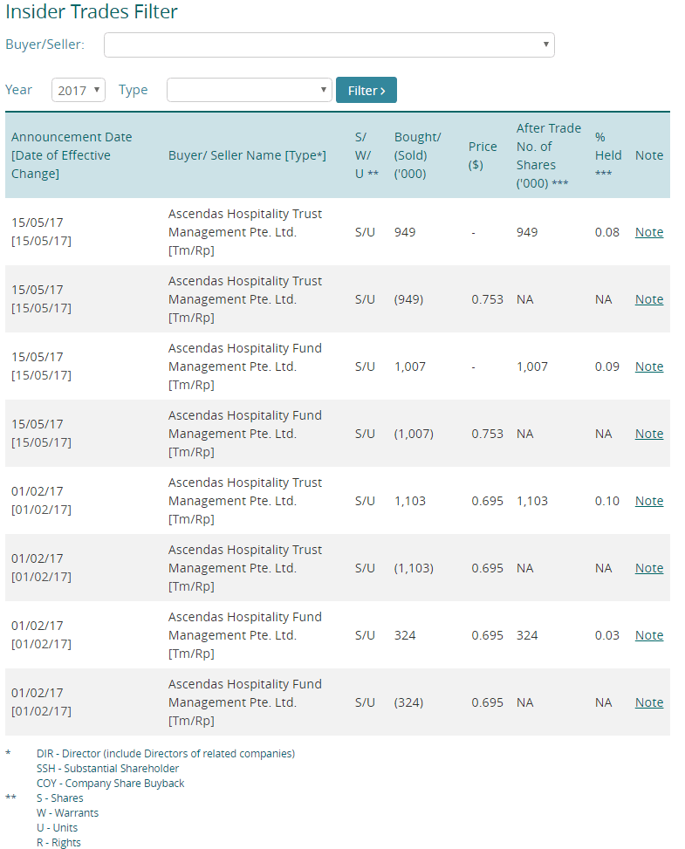The height and width of the screenshot is (849, 685).
Task: Open Note link for (949) sold row
Action: coord(648,299)
